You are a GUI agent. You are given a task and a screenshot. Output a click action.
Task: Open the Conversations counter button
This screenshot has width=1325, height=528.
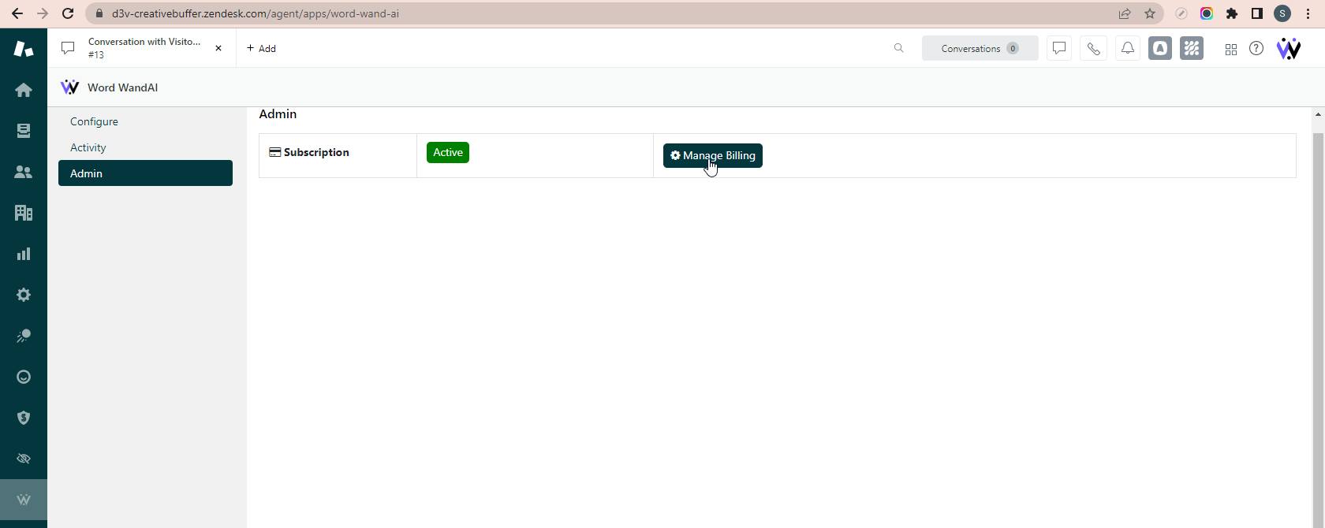[980, 49]
